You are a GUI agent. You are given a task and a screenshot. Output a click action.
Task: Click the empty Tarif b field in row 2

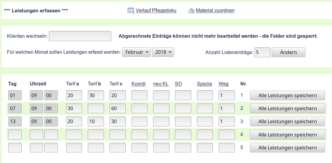coord(96,108)
